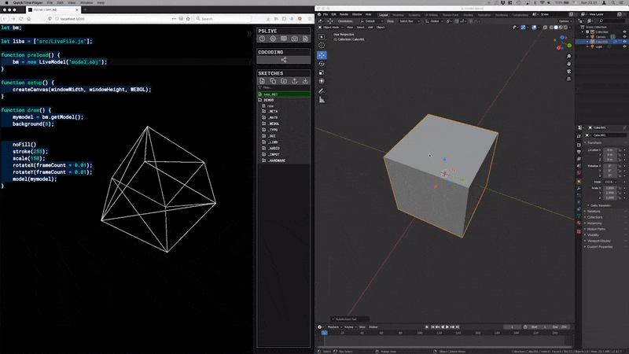629x354 pixels.
Task: Click the COCODING share icon
Action: click(x=284, y=60)
